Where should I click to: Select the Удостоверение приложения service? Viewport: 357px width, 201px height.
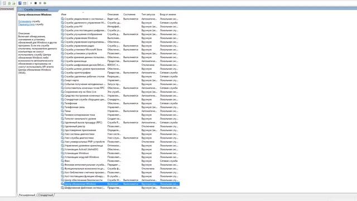click(120, 130)
